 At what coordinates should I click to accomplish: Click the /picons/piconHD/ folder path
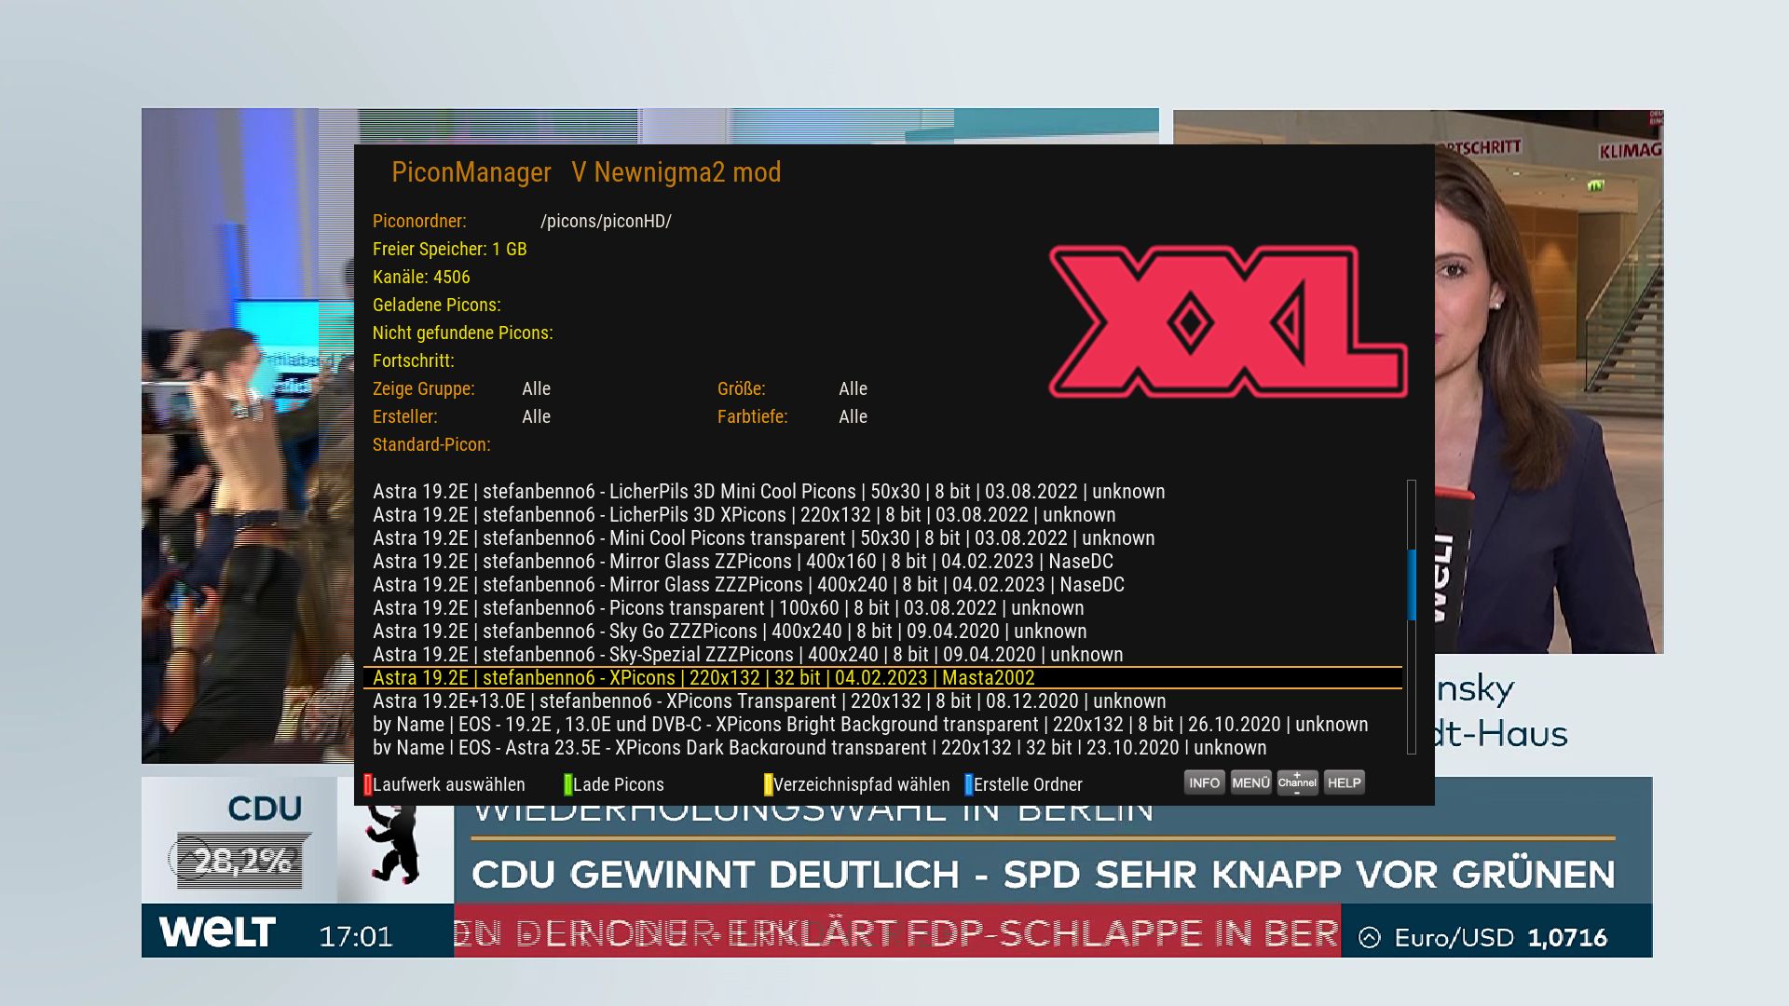tap(606, 222)
